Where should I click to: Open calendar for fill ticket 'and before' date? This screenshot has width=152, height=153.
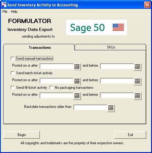pos(137,96)
